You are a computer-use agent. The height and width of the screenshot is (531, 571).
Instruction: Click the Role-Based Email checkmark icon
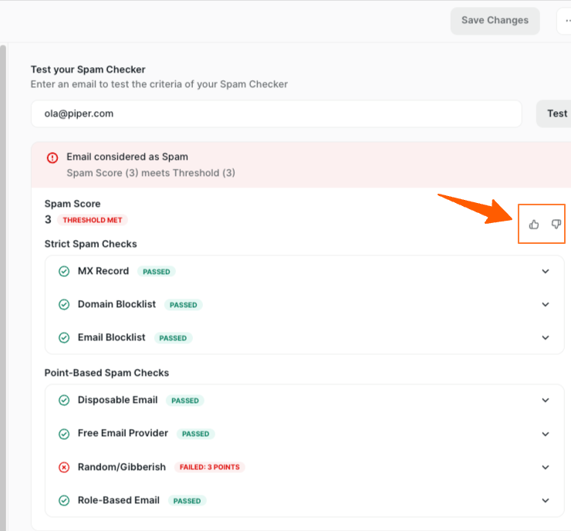point(64,501)
